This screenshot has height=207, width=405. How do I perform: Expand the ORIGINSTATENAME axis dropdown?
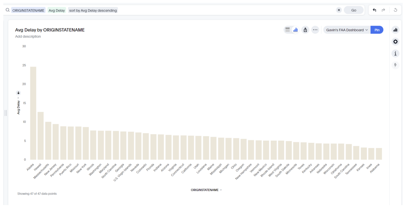[221, 190]
